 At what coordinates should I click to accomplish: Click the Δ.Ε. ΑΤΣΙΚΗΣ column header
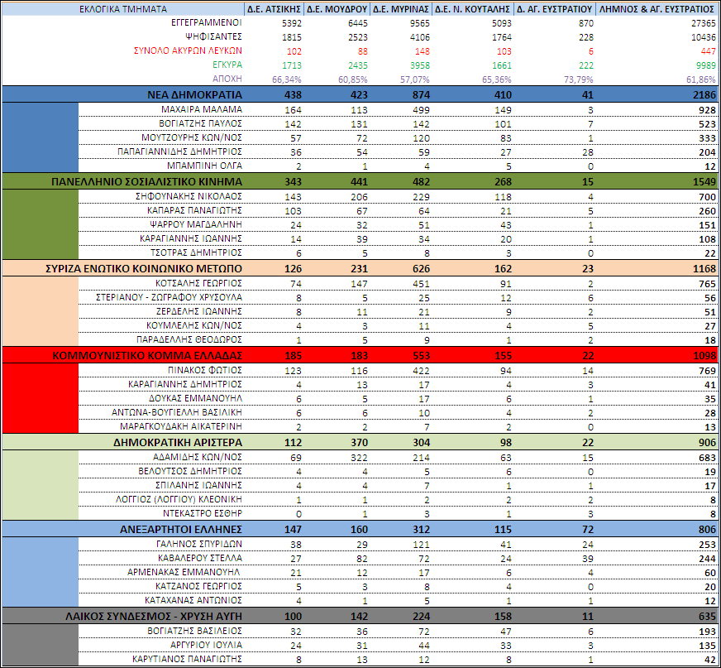tap(274, 9)
